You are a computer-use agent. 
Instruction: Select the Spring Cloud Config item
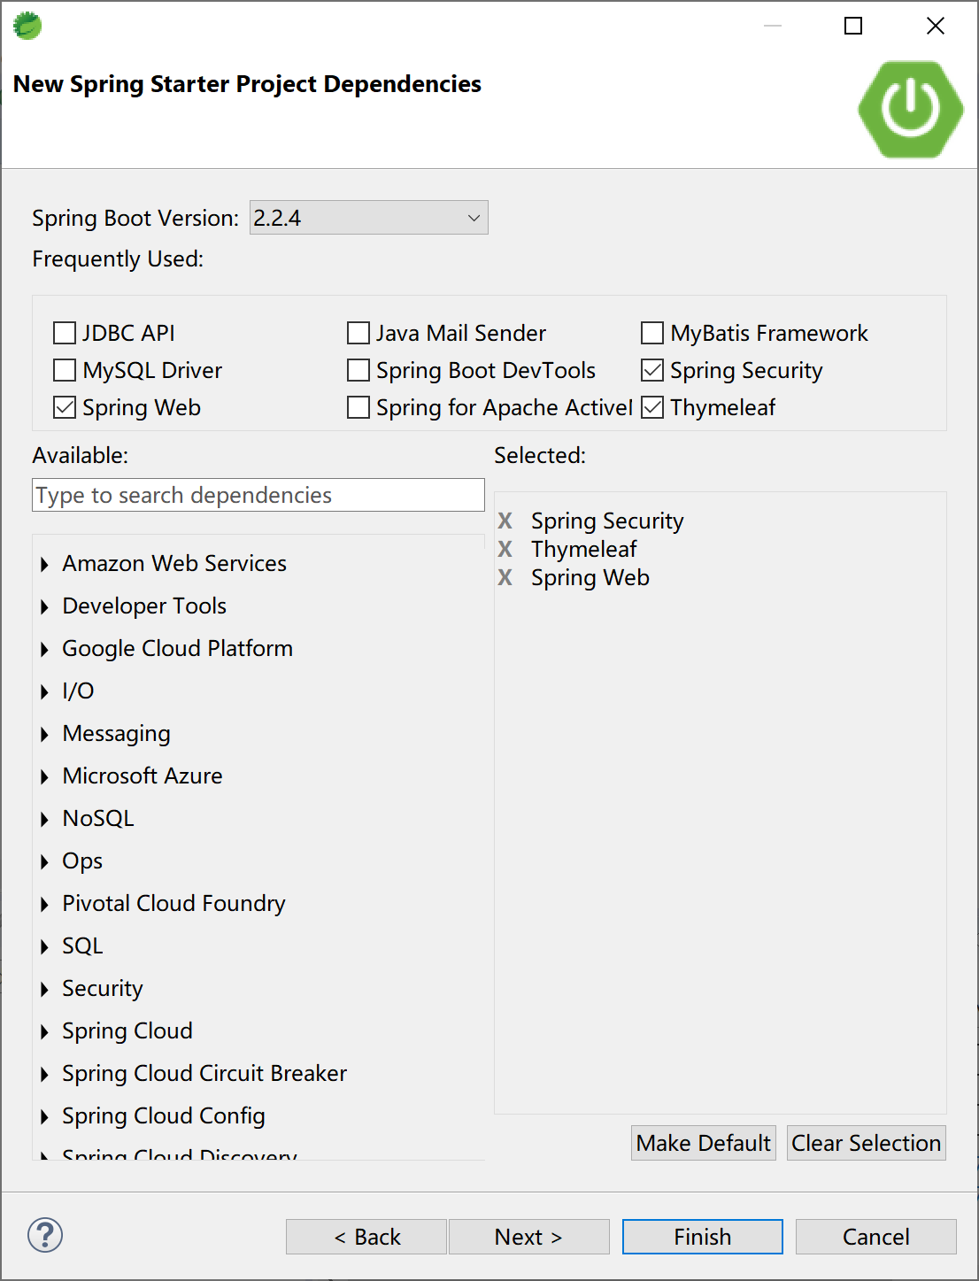164,1115
